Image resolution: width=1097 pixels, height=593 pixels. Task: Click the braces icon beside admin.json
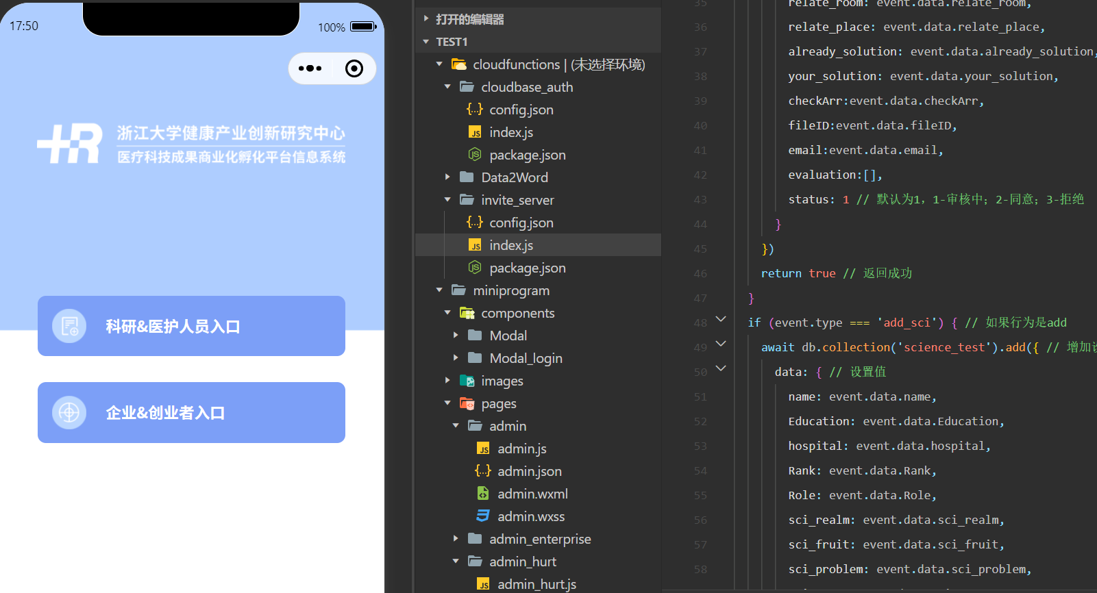click(x=483, y=471)
